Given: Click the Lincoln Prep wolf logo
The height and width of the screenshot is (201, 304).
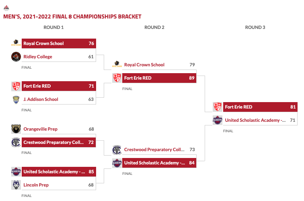Looking at the screenshot, I should pos(16,185).
